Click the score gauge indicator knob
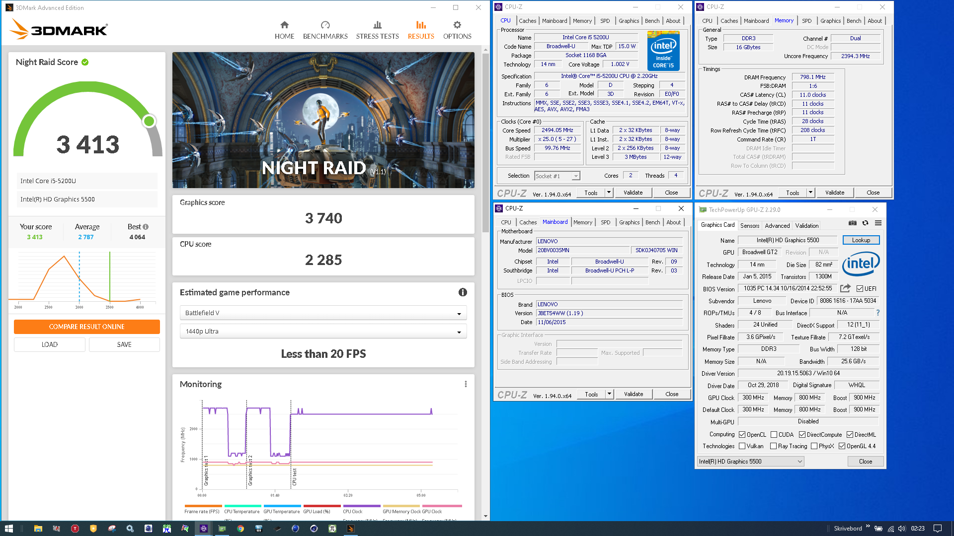The height and width of the screenshot is (536, 954). click(x=149, y=121)
